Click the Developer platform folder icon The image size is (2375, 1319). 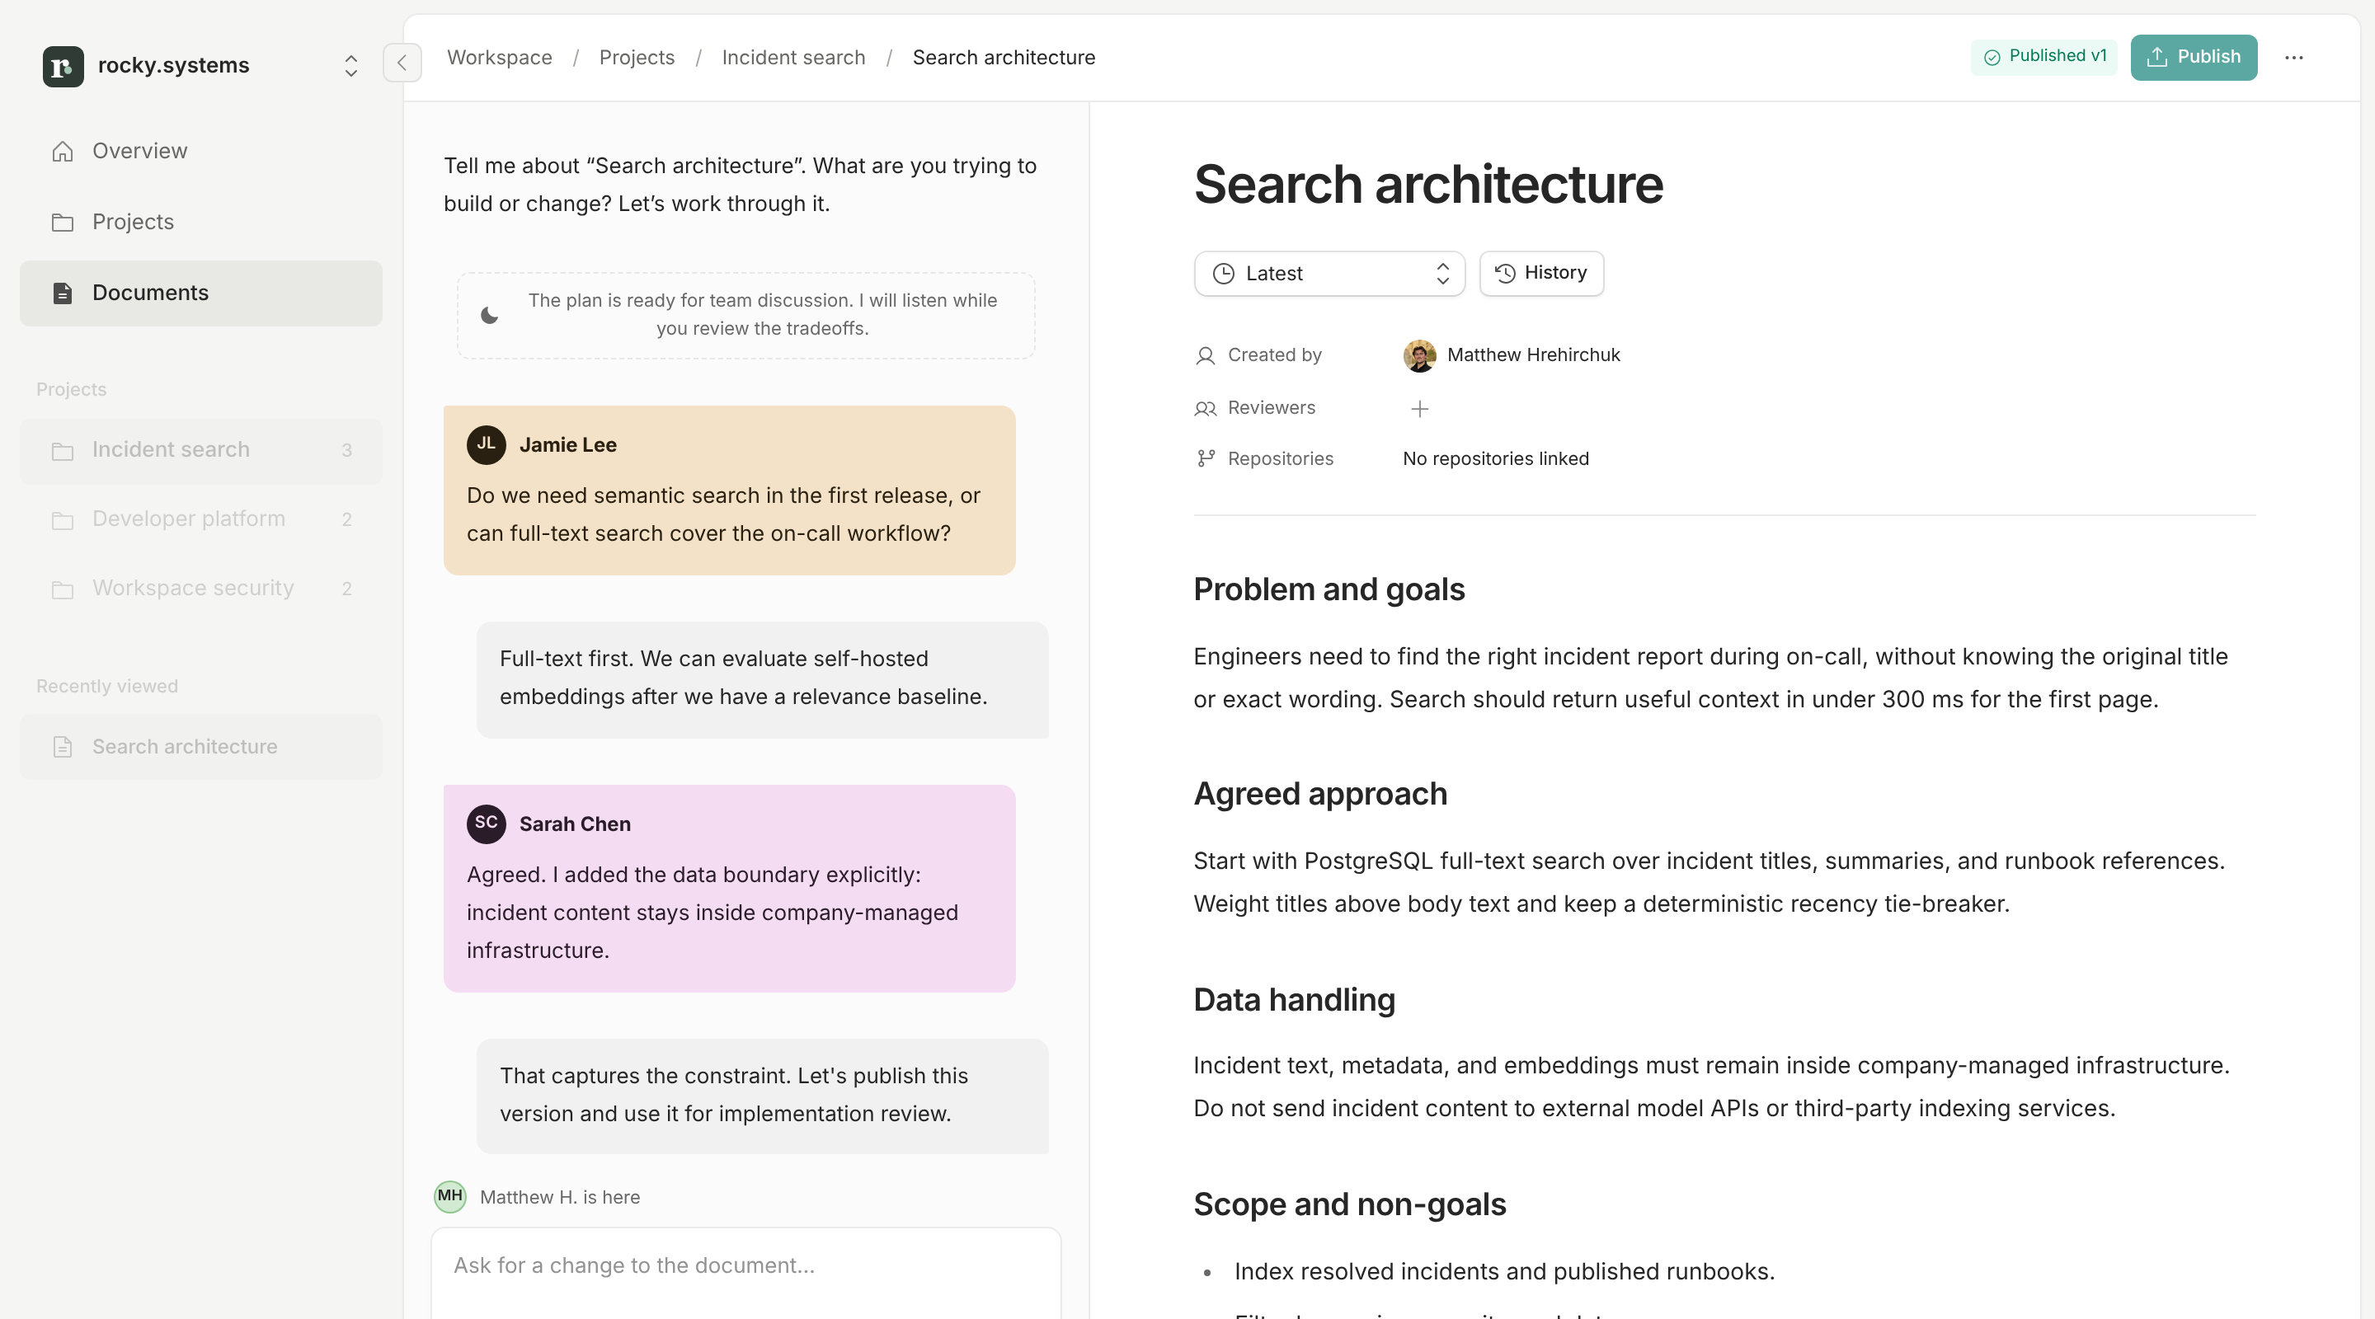pos(63,520)
